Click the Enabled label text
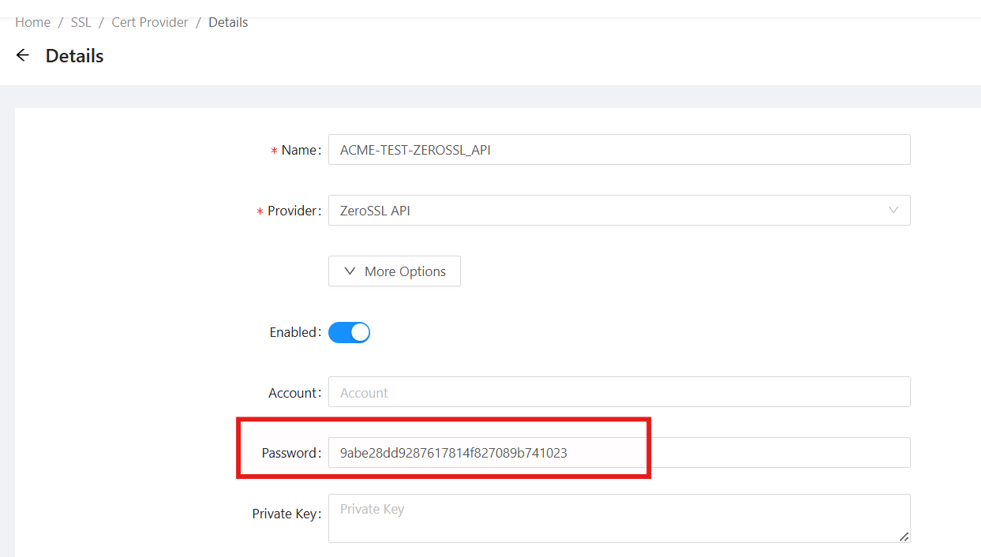This screenshot has width=981, height=557. tap(294, 332)
